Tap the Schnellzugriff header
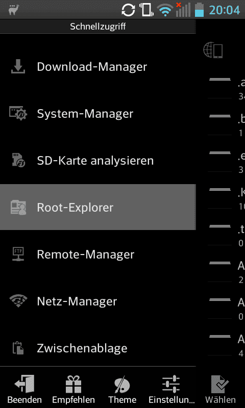Image resolution: width=245 pixels, height=408 pixels. pyautogui.click(x=98, y=27)
